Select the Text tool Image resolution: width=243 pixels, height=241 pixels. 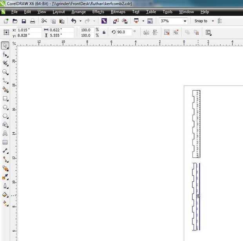pyautogui.click(x=5, y=133)
